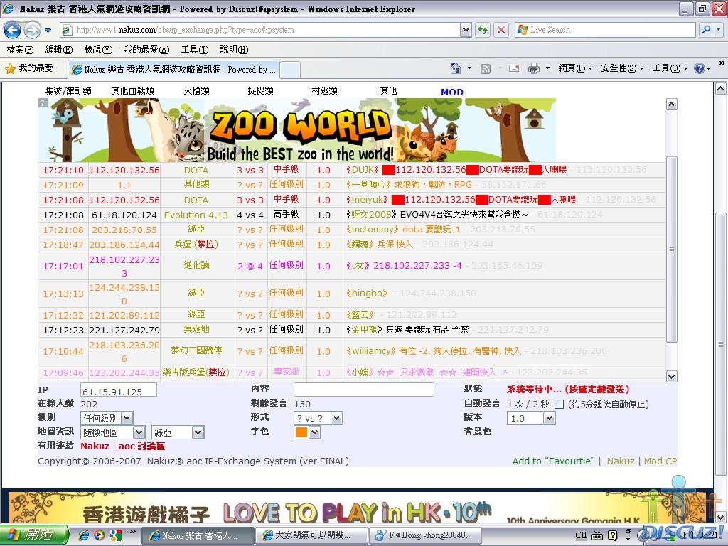Click the 火槍類 category link
This screenshot has height=546, width=728.
pyautogui.click(x=196, y=90)
